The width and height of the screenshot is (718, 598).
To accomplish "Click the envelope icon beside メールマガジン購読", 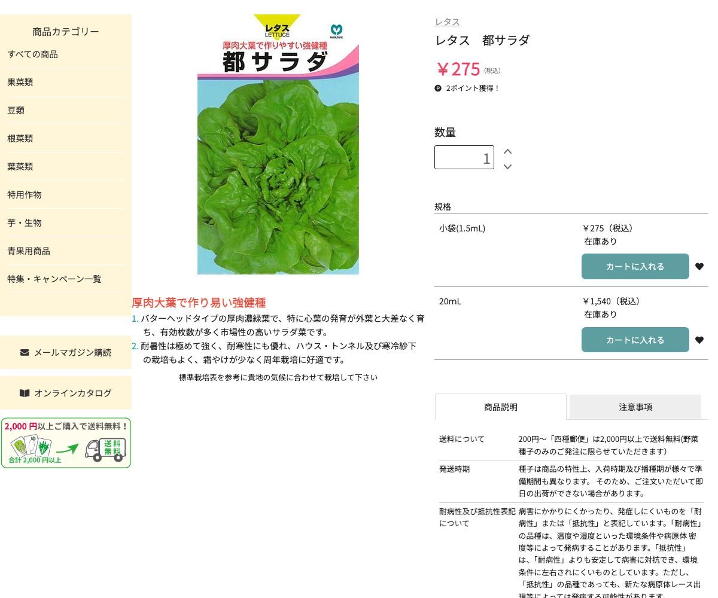I will click(24, 352).
